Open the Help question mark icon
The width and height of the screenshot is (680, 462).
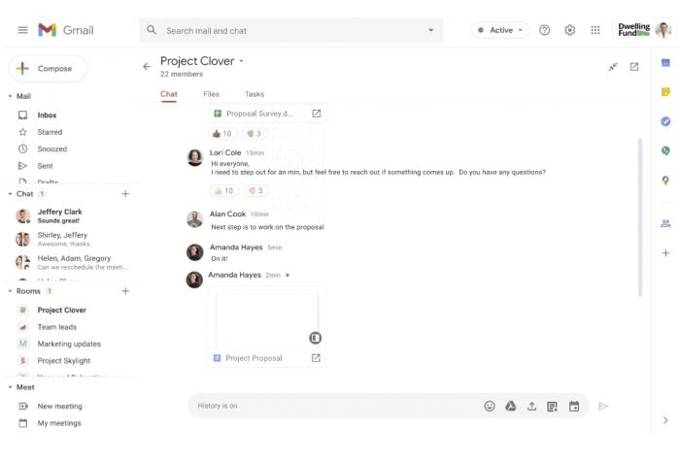point(544,30)
